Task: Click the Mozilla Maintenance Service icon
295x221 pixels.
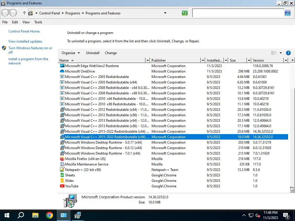Action: (x=62, y=164)
